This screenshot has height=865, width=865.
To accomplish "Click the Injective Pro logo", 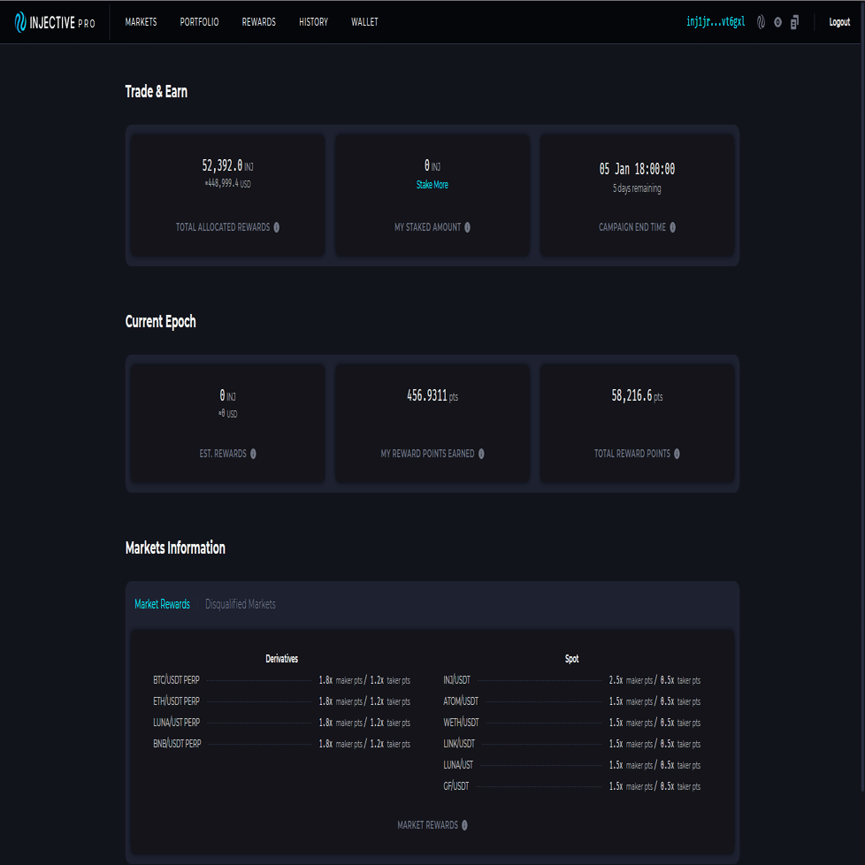I will (55, 22).
